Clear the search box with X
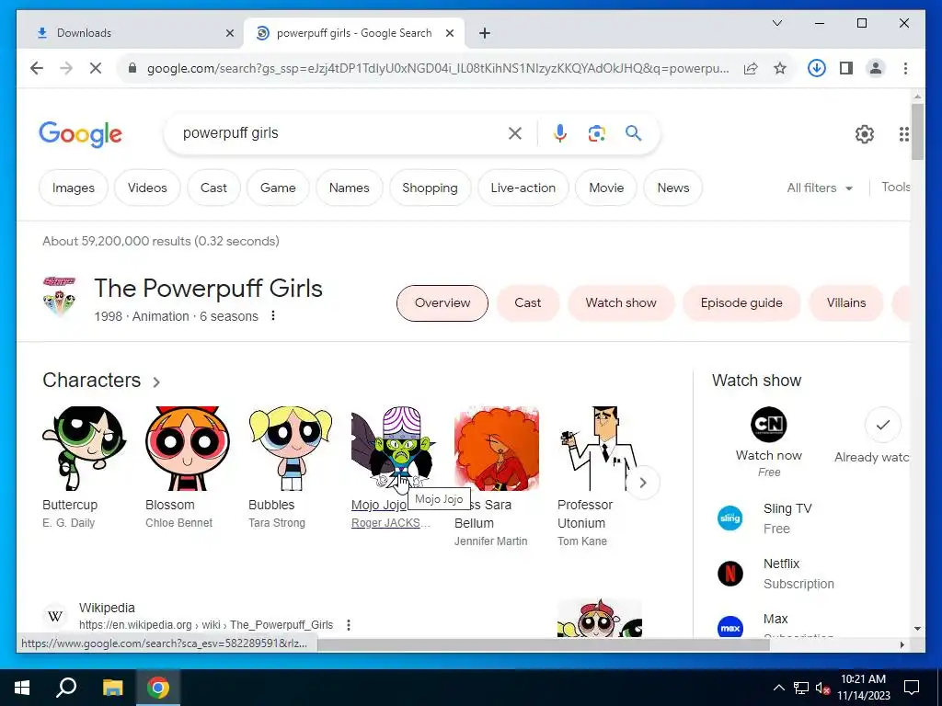This screenshot has height=706, width=942. [x=515, y=133]
